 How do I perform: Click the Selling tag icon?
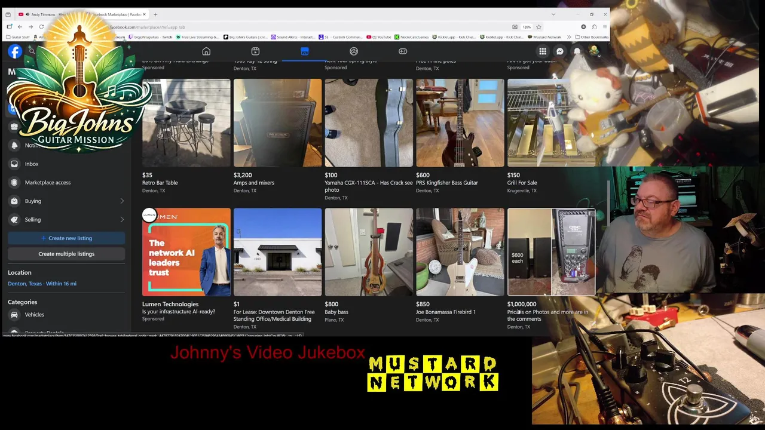(14, 219)
